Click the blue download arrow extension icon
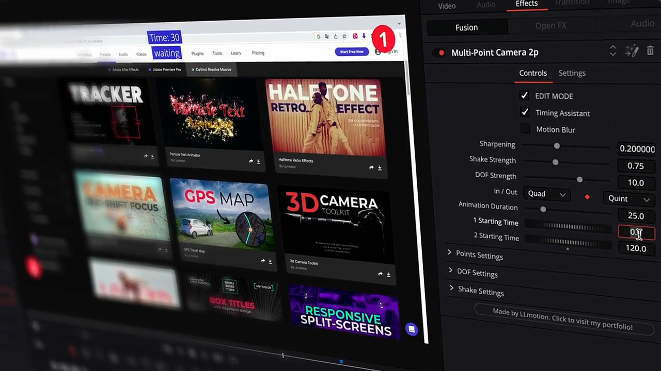 pyautogui.click(x=364, y=36)
